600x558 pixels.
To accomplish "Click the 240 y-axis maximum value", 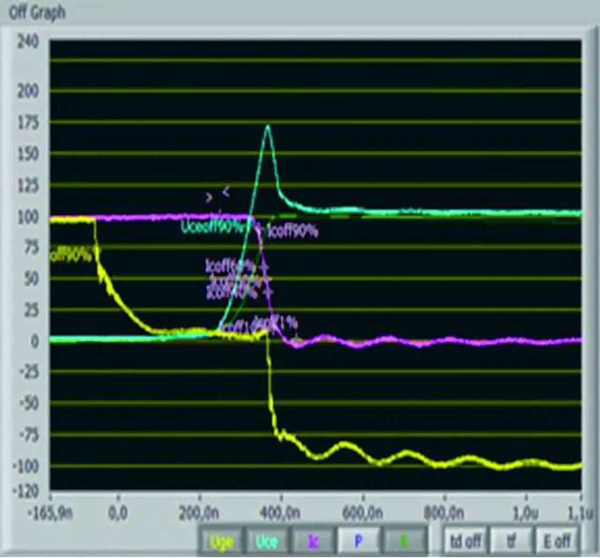I will click(x=28, y=42).
